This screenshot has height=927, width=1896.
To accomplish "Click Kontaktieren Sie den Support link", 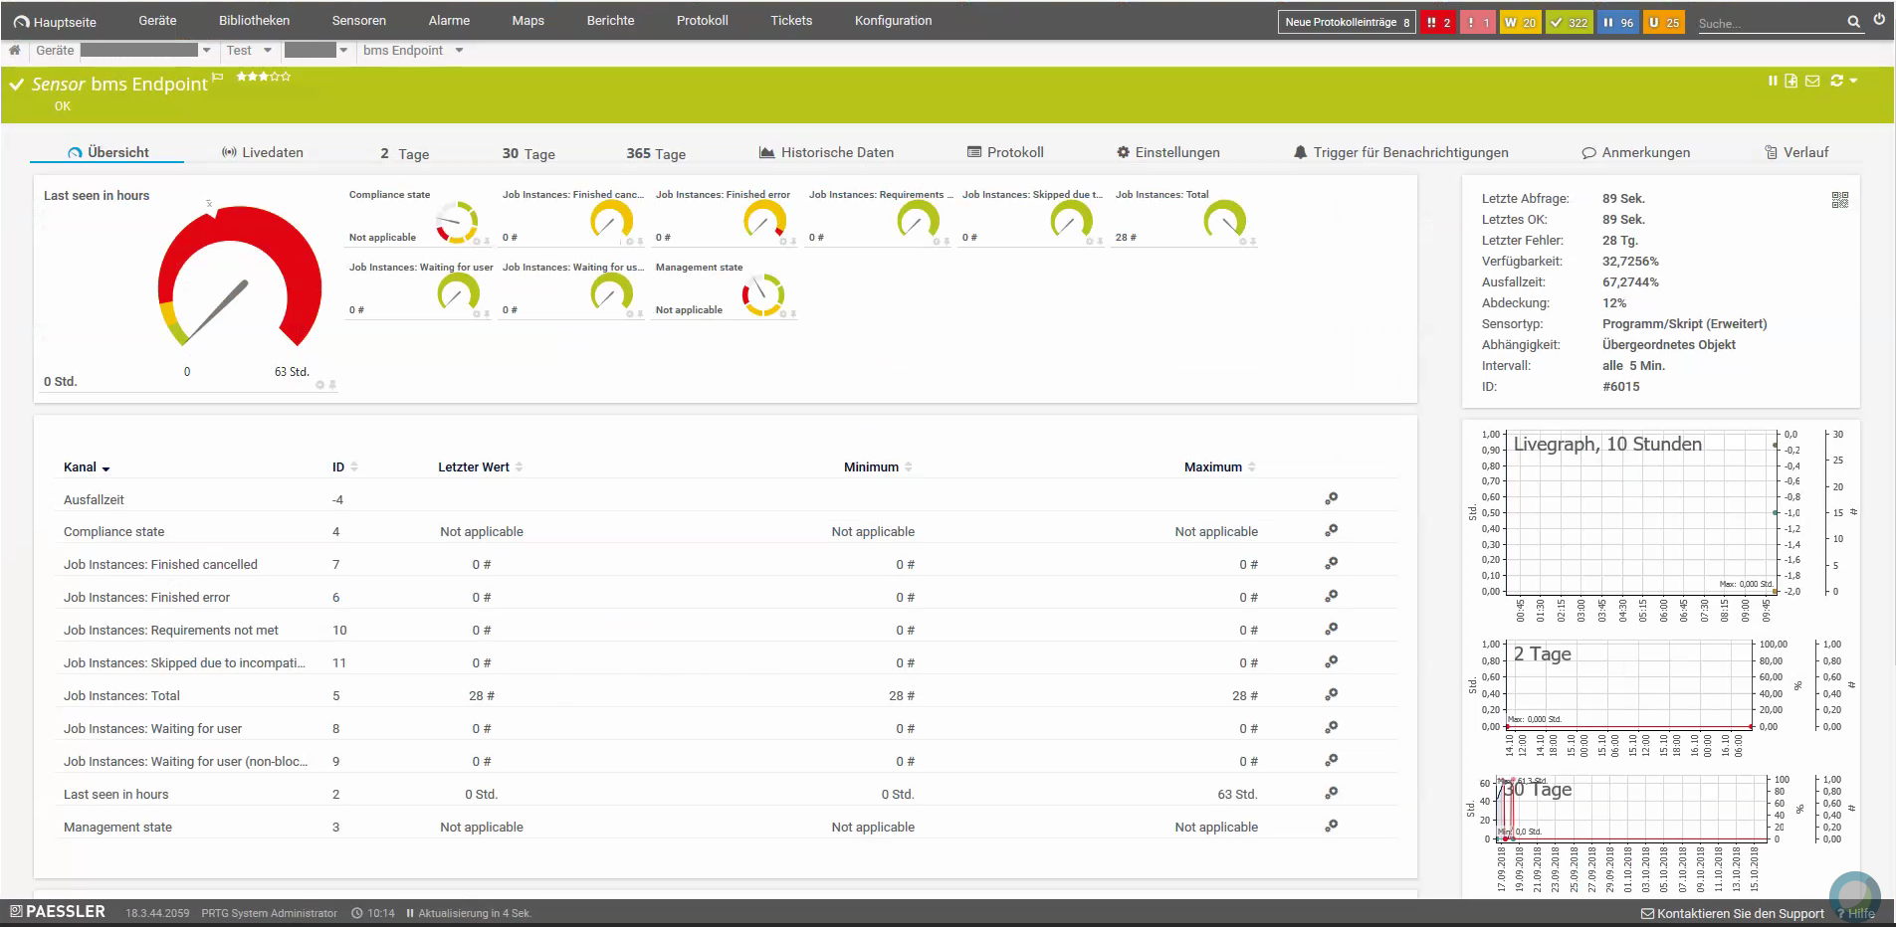I will click(1733, 913).
